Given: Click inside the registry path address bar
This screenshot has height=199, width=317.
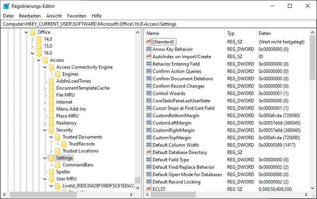Looking at the screenshot, I should coord(155,24).
